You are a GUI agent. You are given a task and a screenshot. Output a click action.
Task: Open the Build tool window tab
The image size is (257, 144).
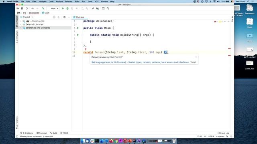click(x=53, y=133)
